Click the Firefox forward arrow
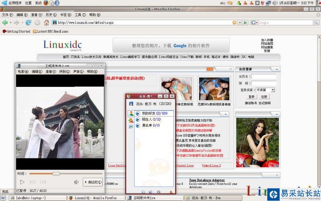Image resolution: width=321 pixels, height=201 pixels. click(x=16, y=23)
